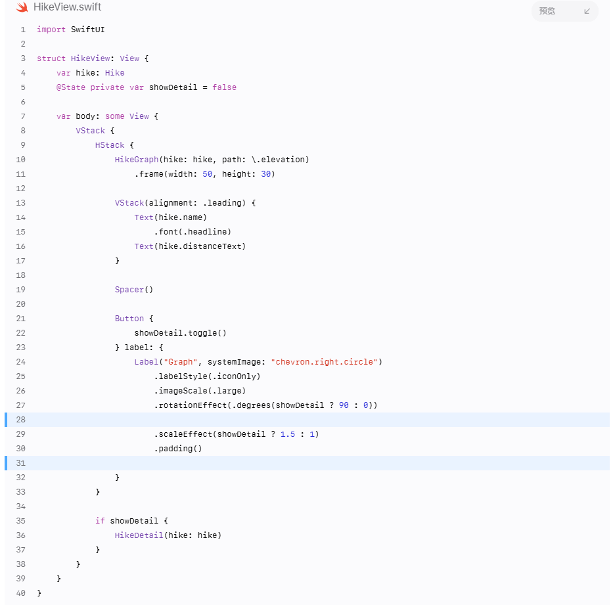The height and width of the screenshot is (605, 613).
Task: Click the 'import SwiftUI' code line
Action: 71,30
